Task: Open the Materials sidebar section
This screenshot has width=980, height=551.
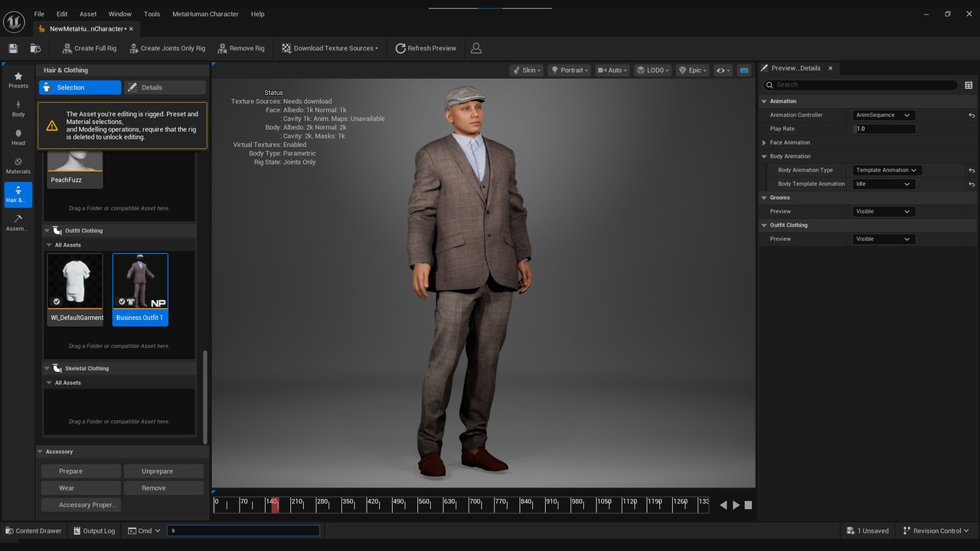Action: [18, 166]
